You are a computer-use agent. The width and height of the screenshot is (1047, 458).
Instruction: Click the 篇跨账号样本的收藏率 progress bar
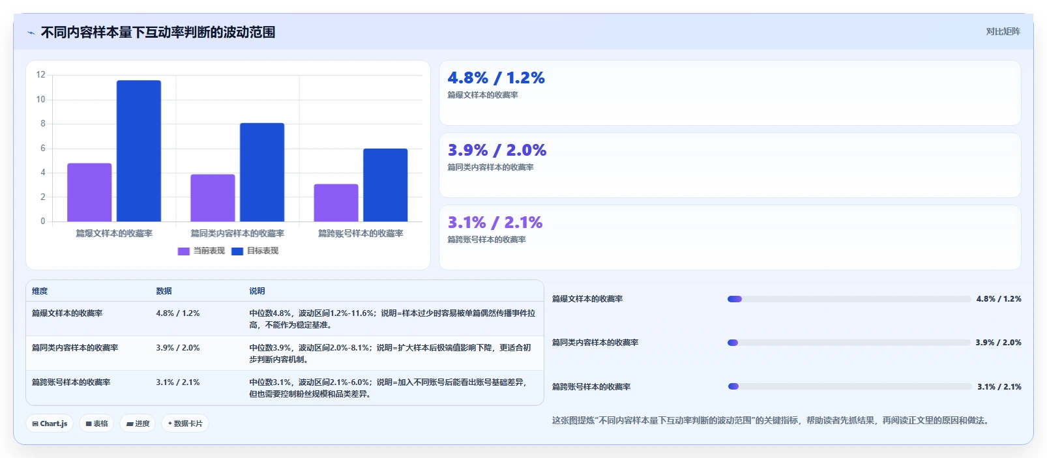click(849, 386)
